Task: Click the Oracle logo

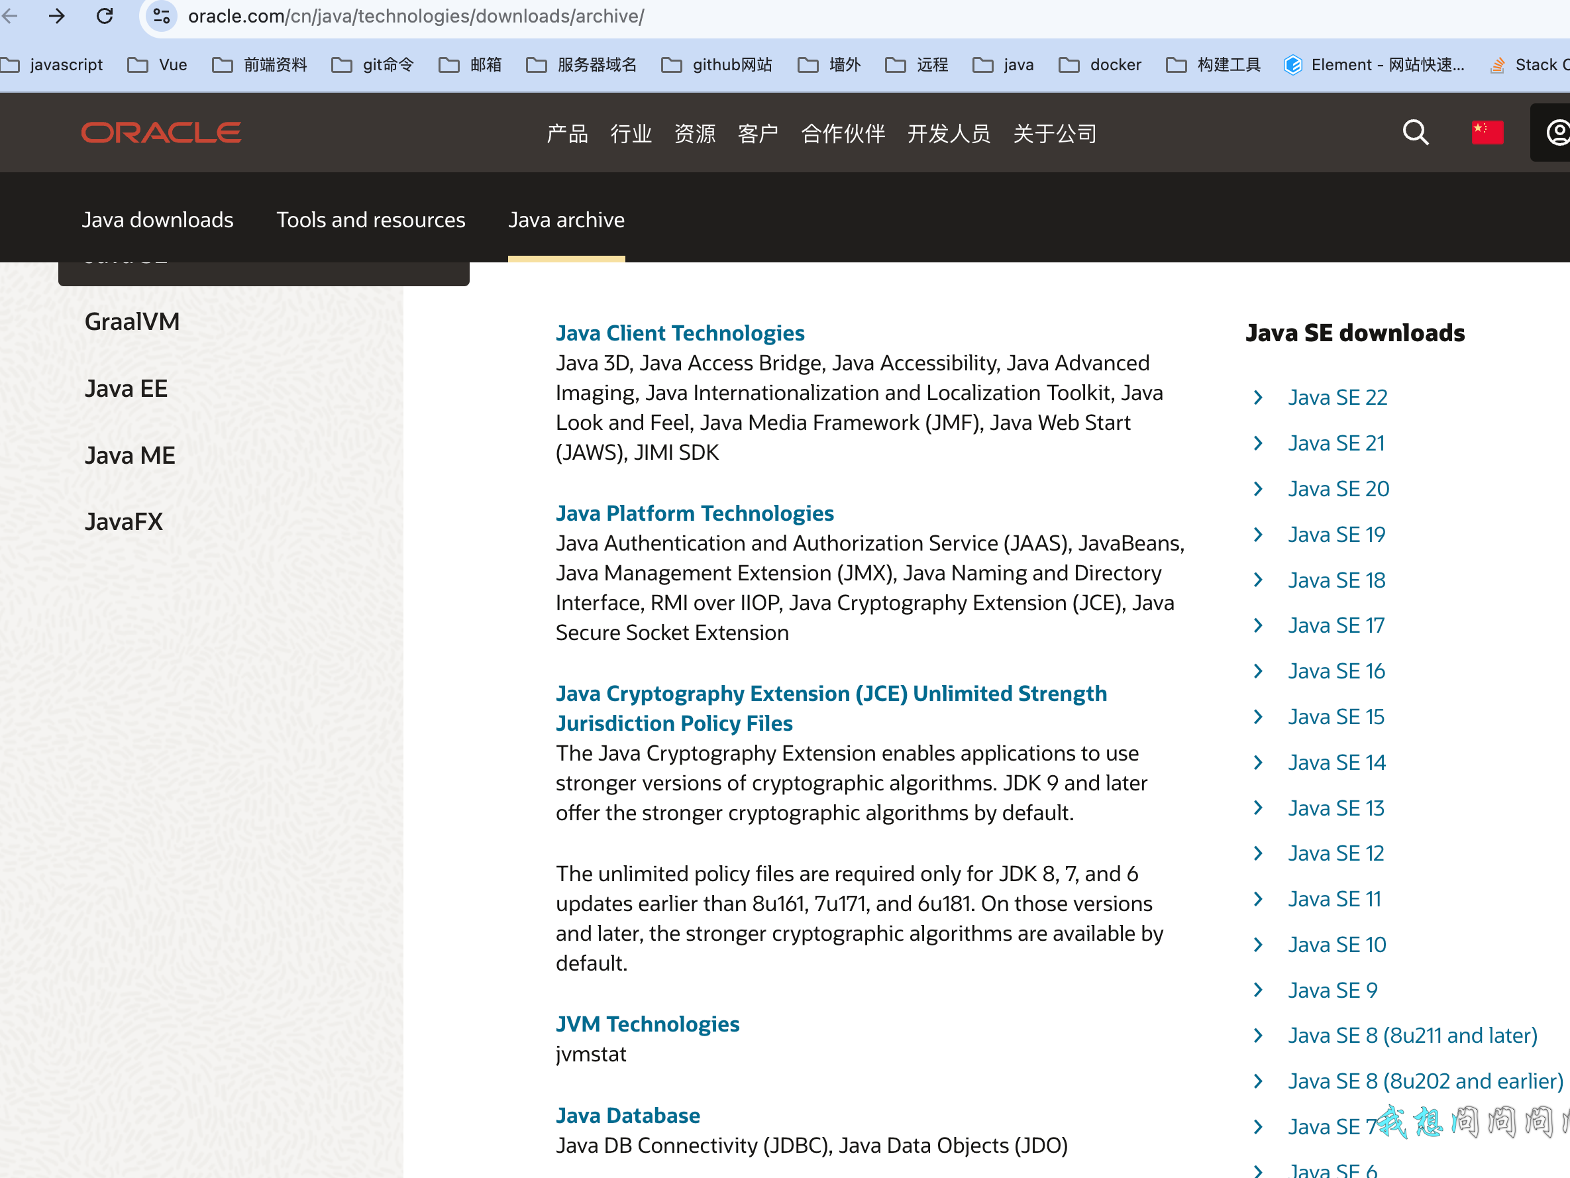Action: point(161,133)
